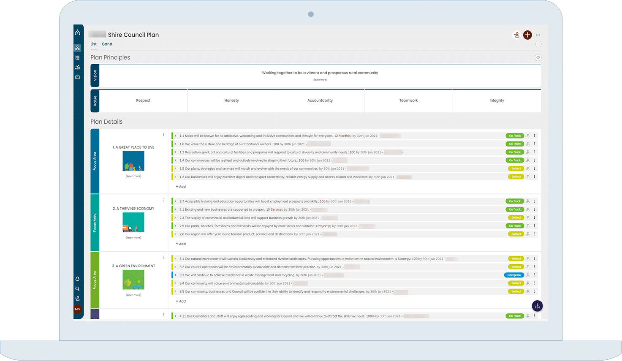Open notifications from the bell icon
This screenshot has width=622, height=361.
[x=77, y=279]
